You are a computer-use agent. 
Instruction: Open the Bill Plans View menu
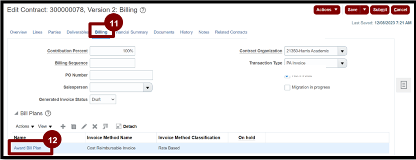tap(45, 127)
